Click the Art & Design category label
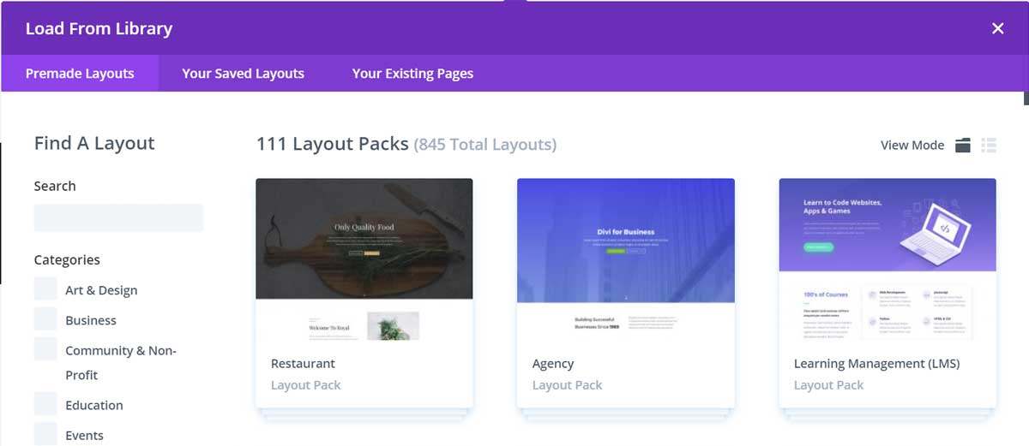Screen dimensions: 1029x446 click(101, 290)
